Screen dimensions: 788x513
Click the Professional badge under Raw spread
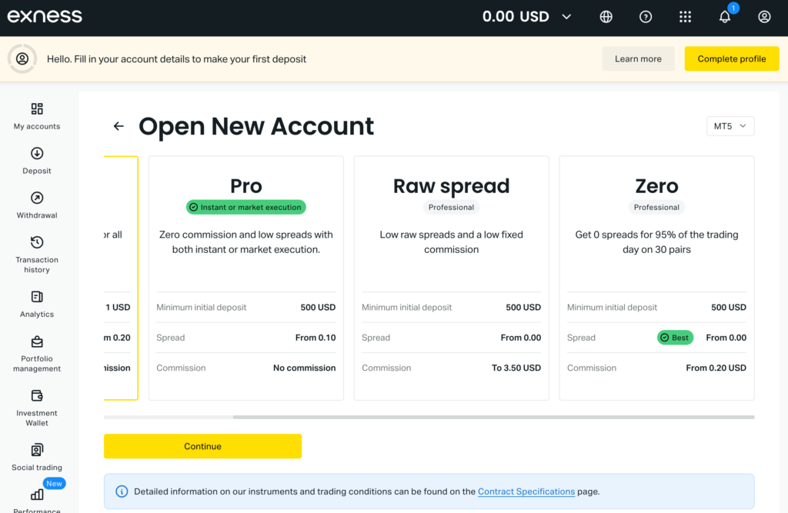point(451,207)
